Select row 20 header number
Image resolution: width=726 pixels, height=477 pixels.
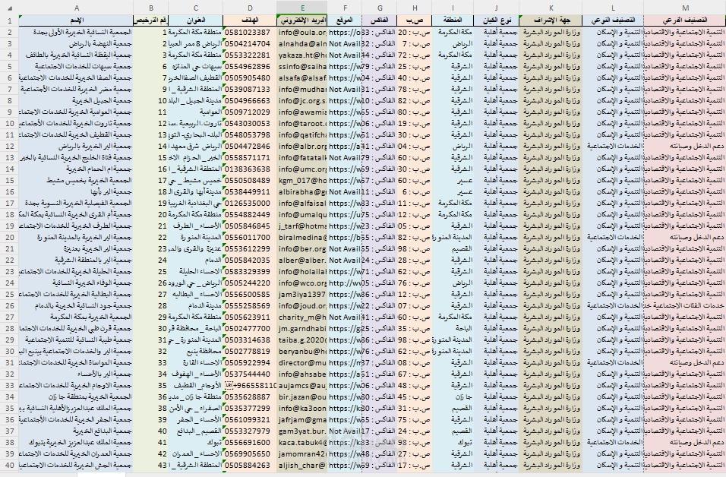coord(9,237)
